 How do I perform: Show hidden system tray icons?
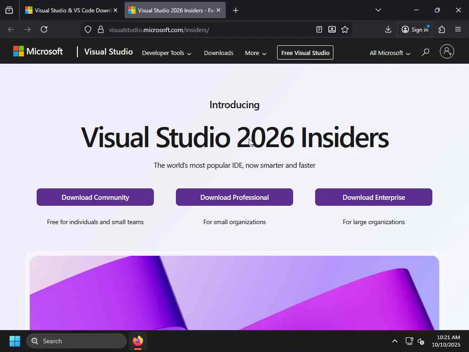coord(394,341)
